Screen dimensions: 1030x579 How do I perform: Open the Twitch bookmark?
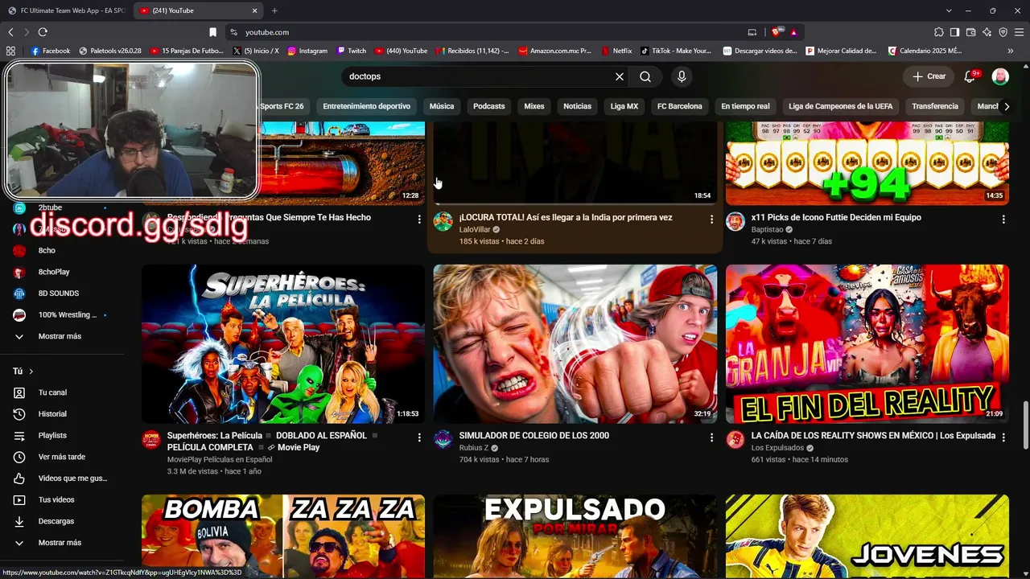(351, 51)
